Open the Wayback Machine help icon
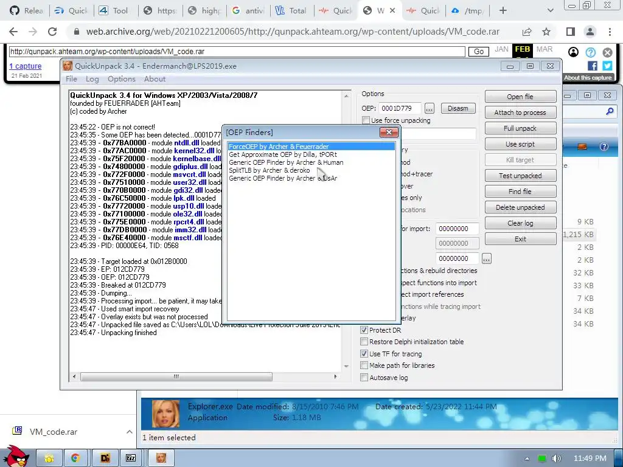 coord(590,52)
